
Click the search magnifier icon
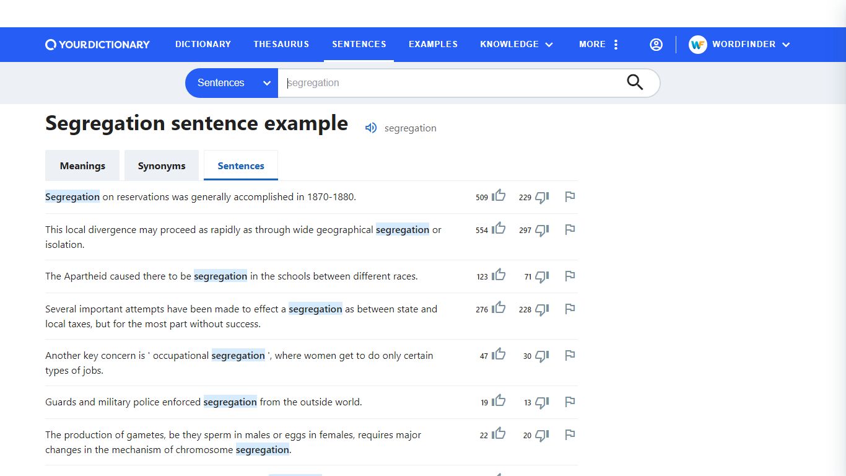635,82
